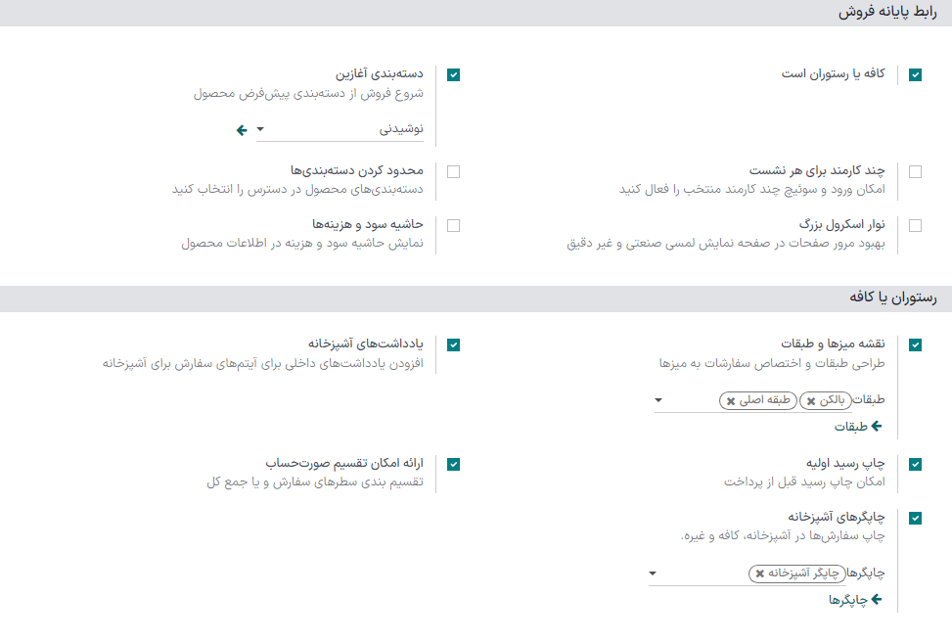Remove the بالکن floor tag
Screen dimensions: 952x642
(811, 401)
